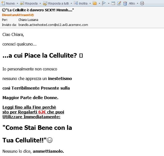
Task: Click the 'Utilizzare Immediatamente:' link
Action: 31,117
